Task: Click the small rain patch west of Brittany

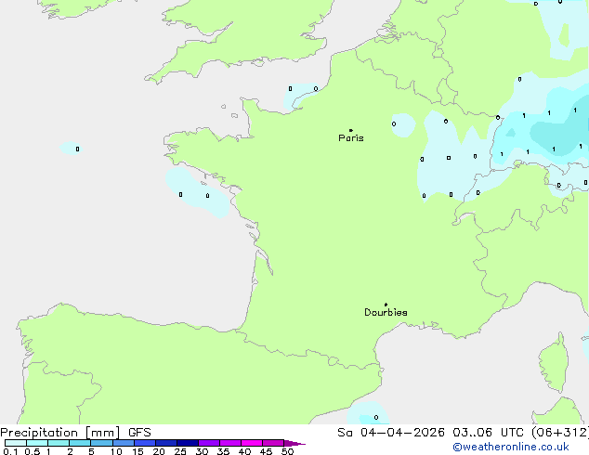Action: pyautogui.click(x=72, y=149)
